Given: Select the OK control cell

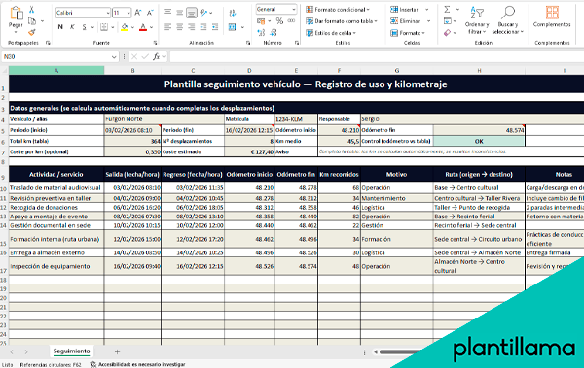Looking at the screenshot, I should (479, 141).
